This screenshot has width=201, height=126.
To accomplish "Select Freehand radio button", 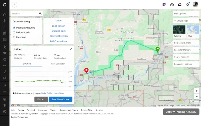I will (14, 37).
